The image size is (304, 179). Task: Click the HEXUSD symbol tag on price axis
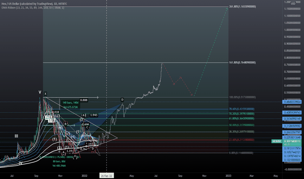(277, 141)
